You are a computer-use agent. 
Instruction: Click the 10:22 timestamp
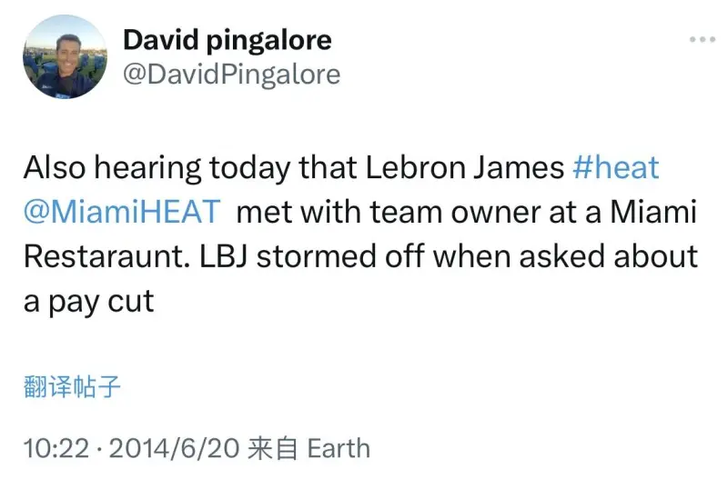(x=56, y=448)
